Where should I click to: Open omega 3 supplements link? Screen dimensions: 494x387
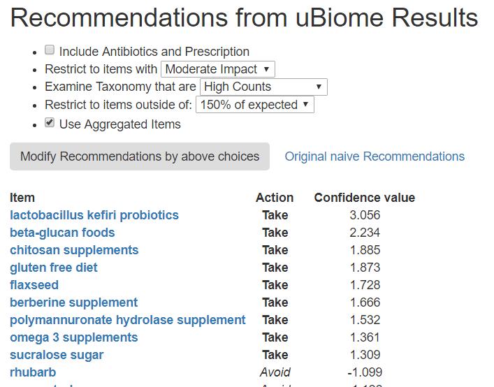[73, 337]
